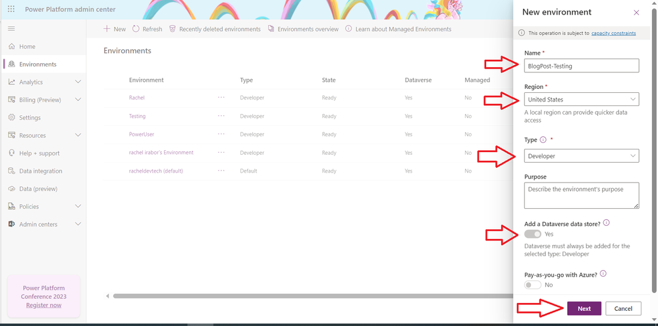Click the Settings gear icon
This screenshot has width=658, height=326.
[12, 117]
